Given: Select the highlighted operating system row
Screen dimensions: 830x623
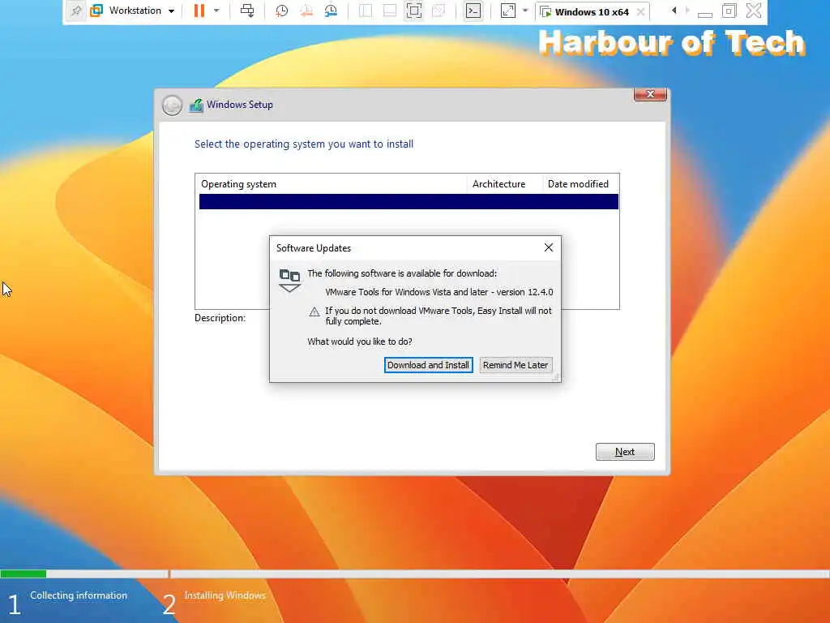Looking at the screenshot, I should (x=409, y=201).
